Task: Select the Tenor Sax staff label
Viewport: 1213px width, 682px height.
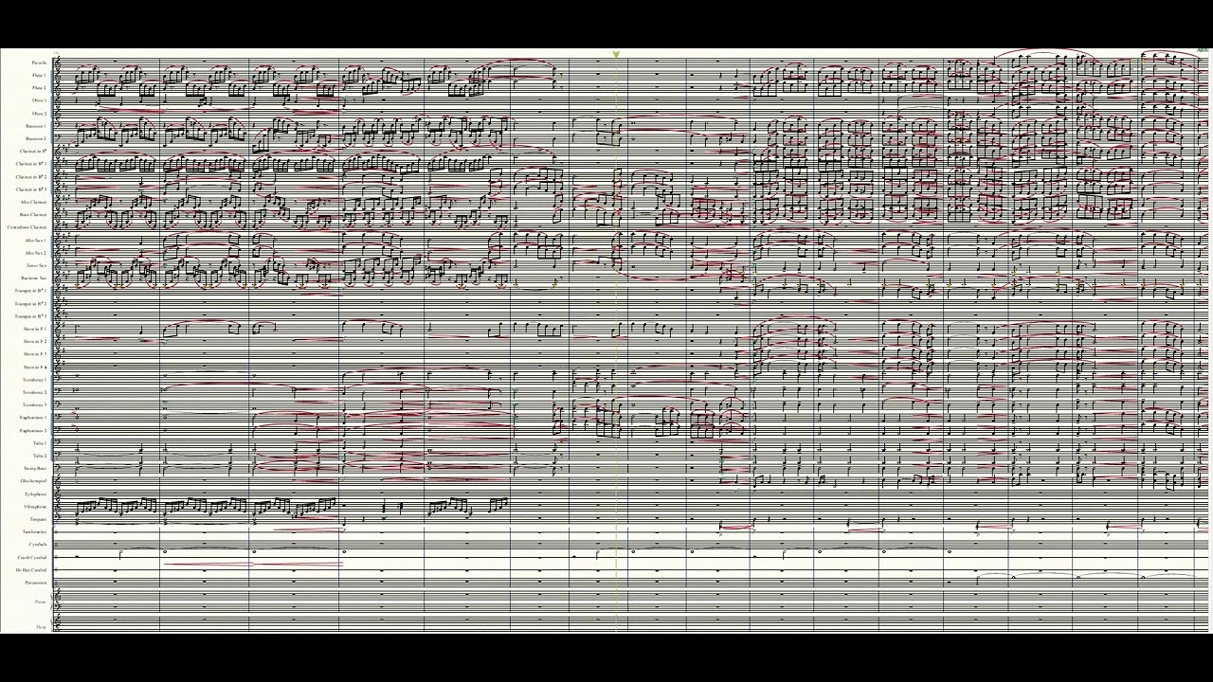Action: [x=37, y=265]
